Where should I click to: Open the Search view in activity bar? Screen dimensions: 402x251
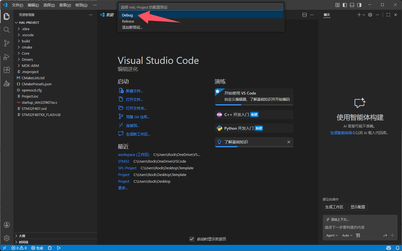tap(7, 30)
